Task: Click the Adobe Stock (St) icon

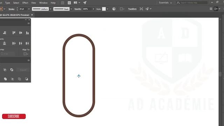Action: 69,3
